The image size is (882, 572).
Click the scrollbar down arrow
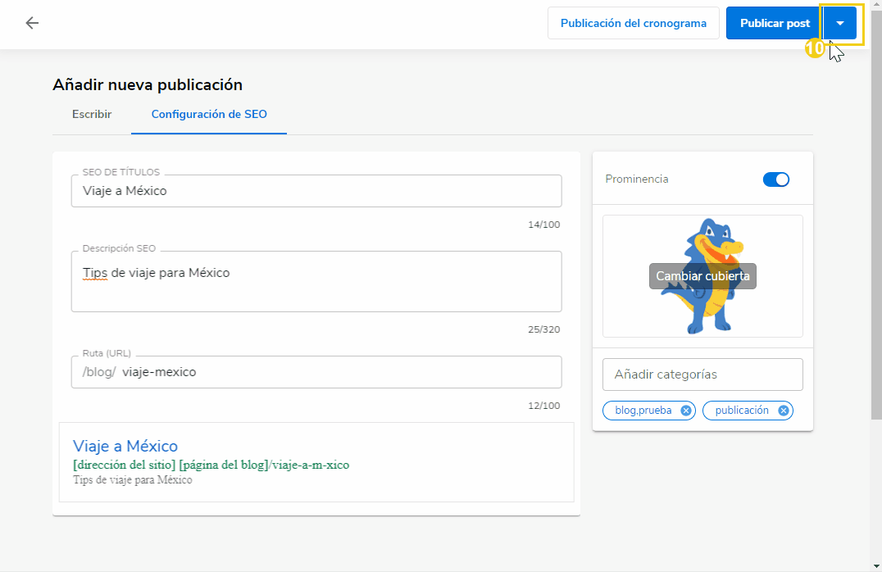click(x=876, y=566)
